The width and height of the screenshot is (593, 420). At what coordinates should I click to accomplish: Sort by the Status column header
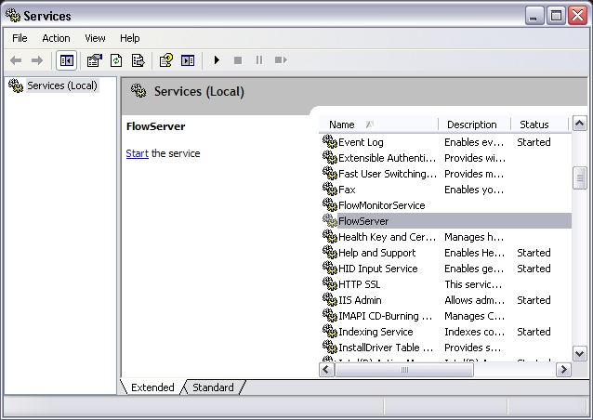tap(539, 125)
